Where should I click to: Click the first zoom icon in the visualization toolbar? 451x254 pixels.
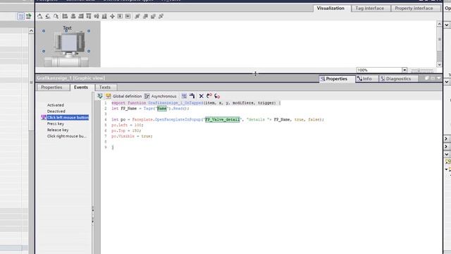(x=39, y=16)
